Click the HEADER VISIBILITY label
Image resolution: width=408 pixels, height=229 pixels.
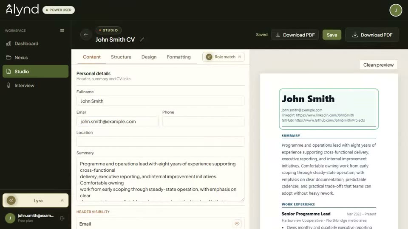point(93,212)
